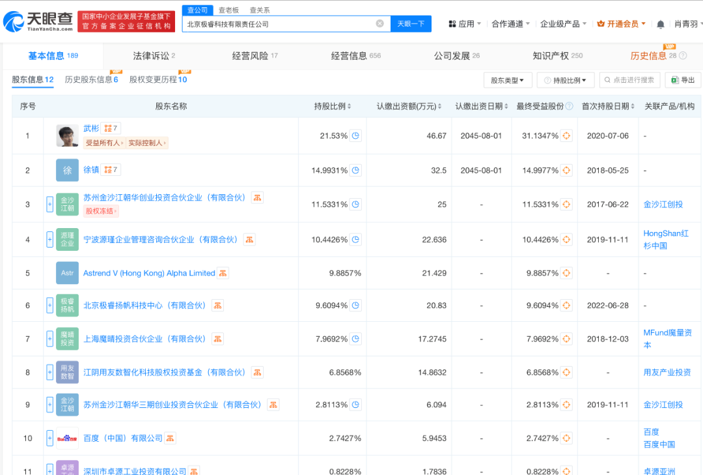Open the 开通会员 dropdown

pos(622,24)
